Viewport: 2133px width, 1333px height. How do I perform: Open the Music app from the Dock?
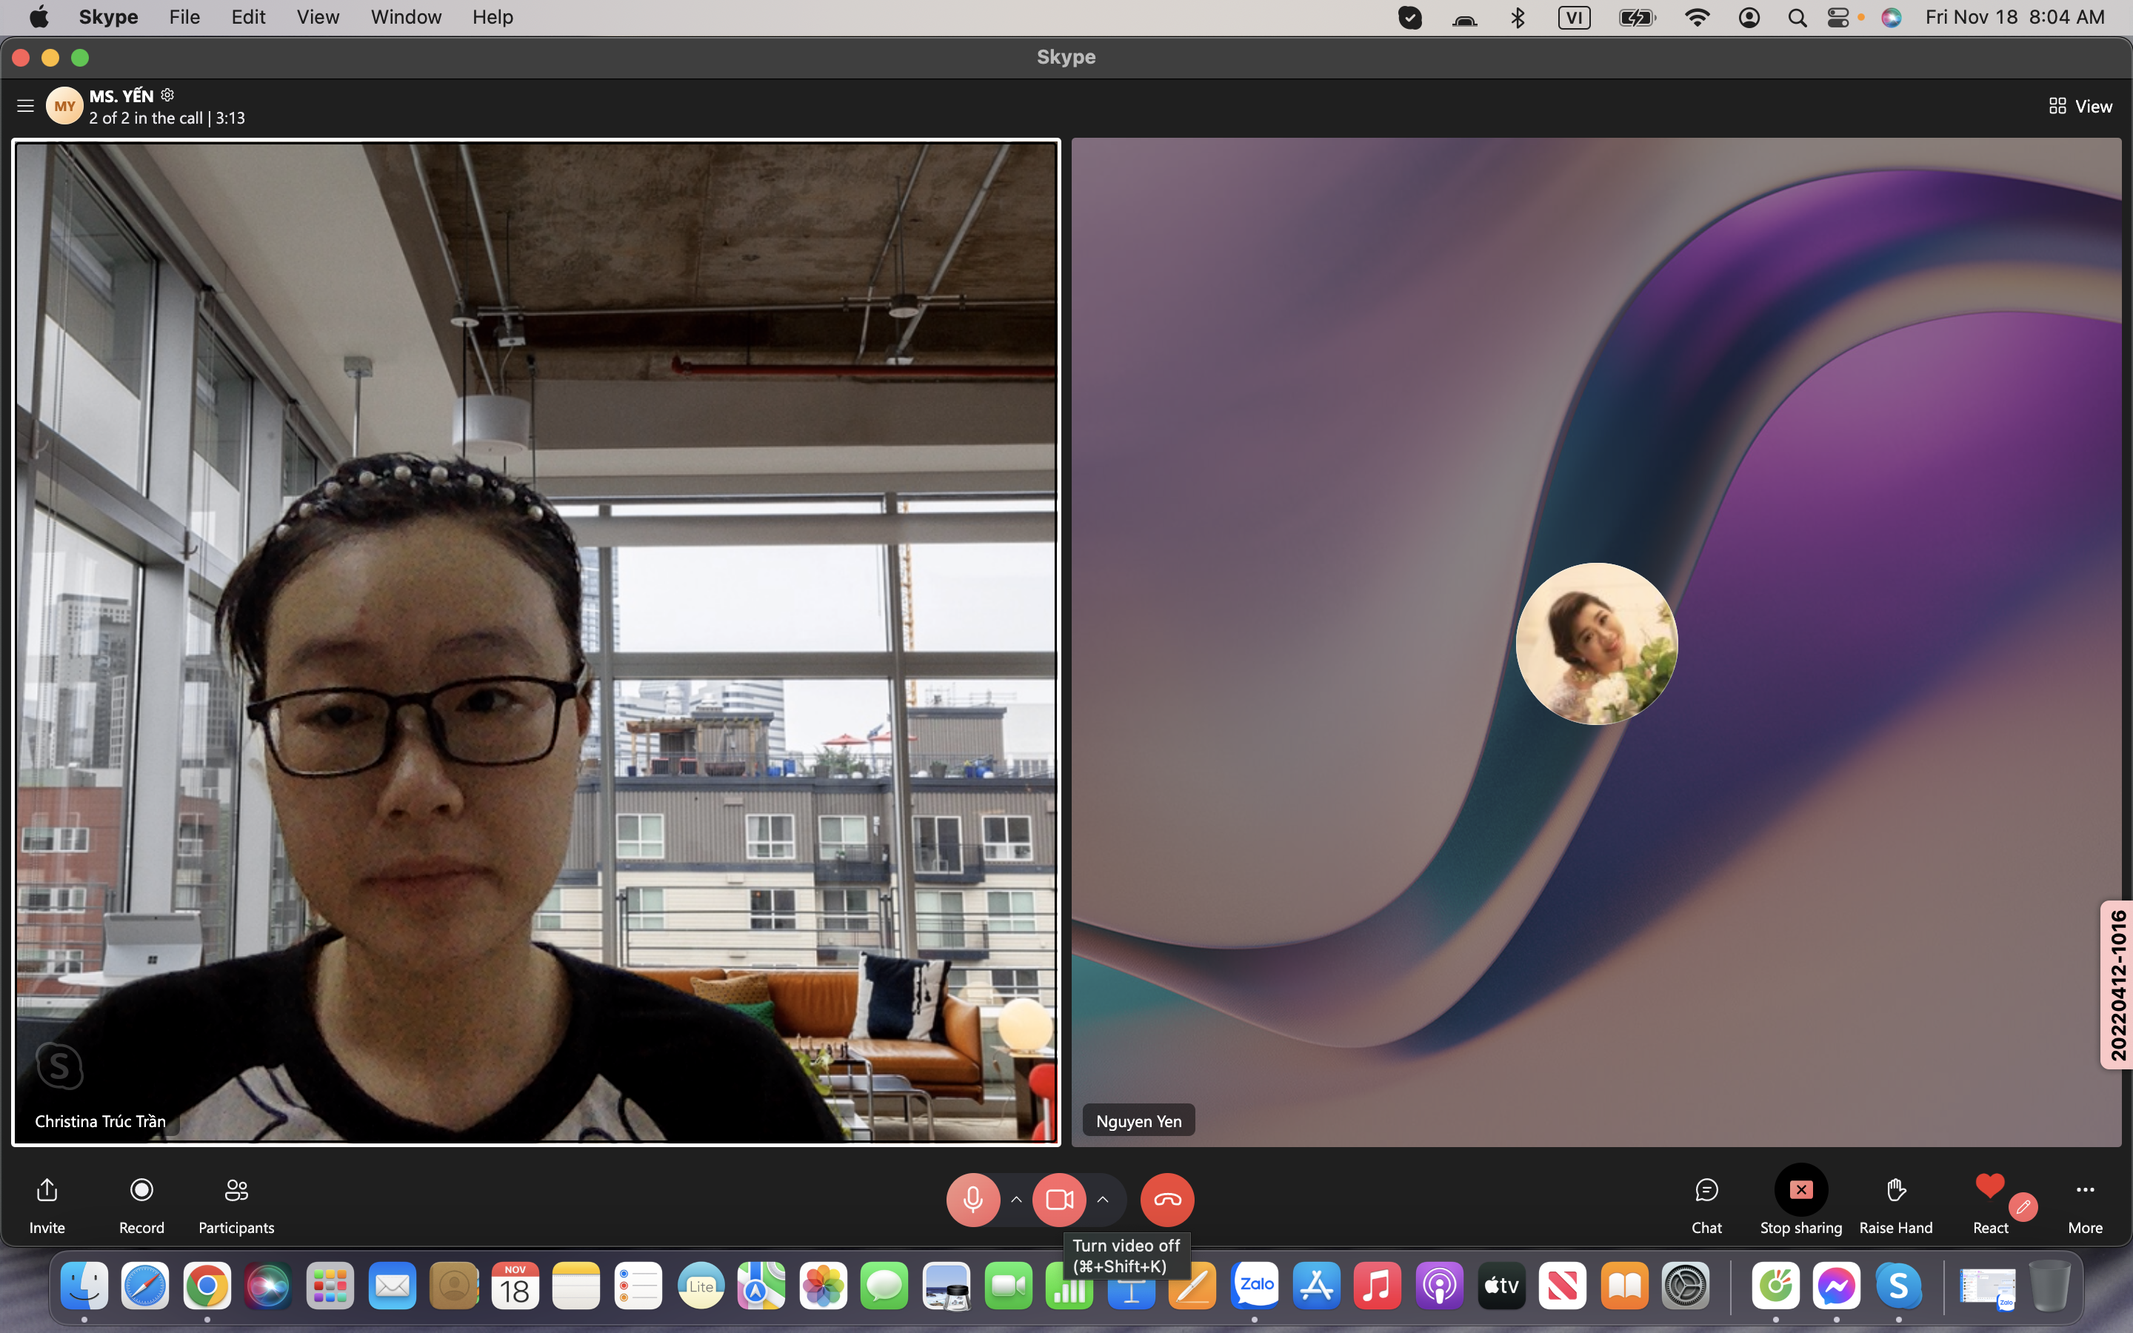(x=1378, y=1287)
